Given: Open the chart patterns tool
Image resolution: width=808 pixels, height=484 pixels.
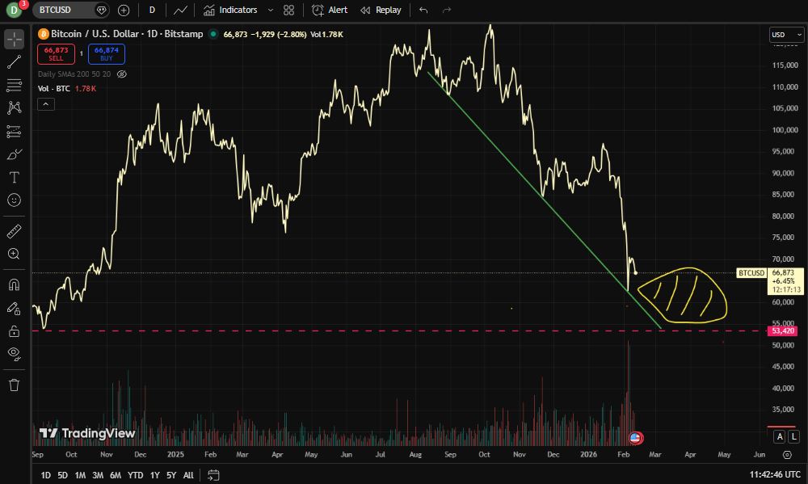Looking at the screenshot, I should tap(14, 107).
